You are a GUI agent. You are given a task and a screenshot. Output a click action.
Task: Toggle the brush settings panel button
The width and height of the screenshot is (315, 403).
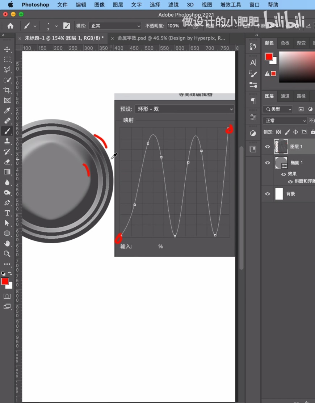pos(67,26)
